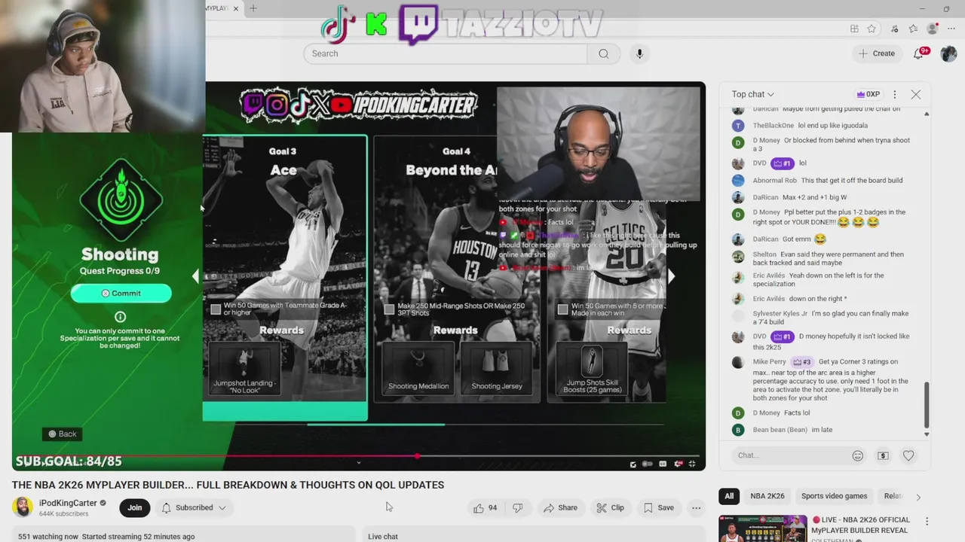Like the video with thumbs up
Viewport: 965px width, 542px height.
click(485, 508)
